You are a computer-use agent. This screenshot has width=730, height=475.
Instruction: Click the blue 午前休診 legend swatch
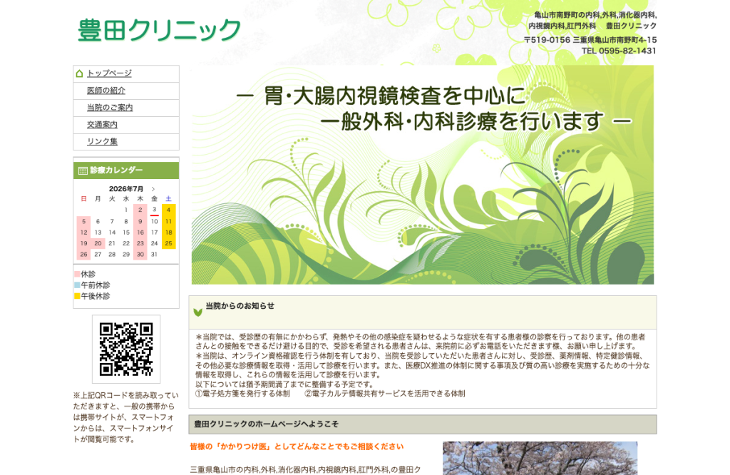(77, 285)
